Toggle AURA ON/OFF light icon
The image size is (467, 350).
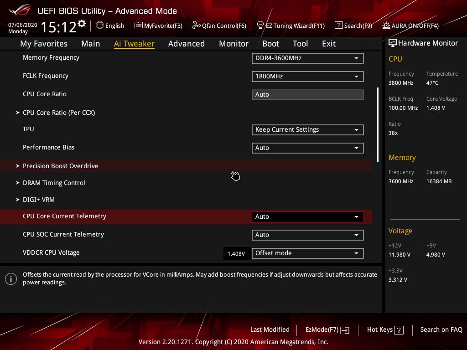click(x=386, y=26)
